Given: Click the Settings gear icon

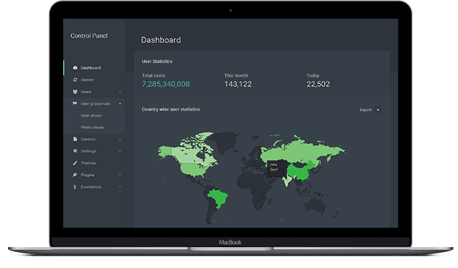Looking at the screenshot, I should pos(75,150).
